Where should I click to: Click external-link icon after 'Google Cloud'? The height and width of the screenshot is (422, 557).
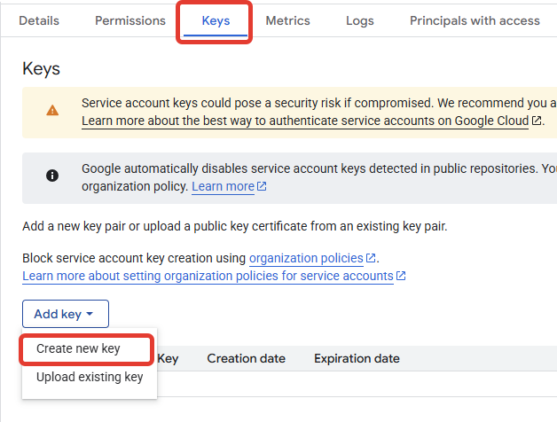click(x=537, y=120)
